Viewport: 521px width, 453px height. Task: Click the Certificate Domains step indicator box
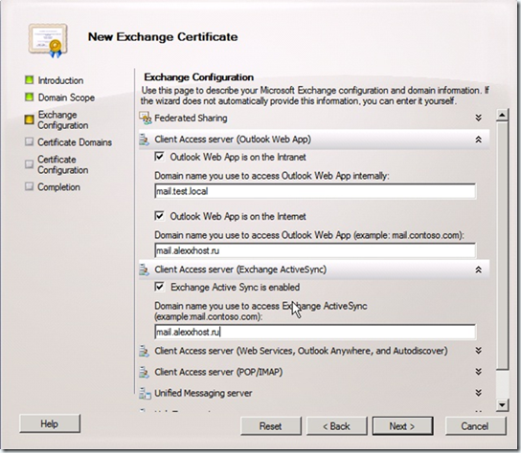pyautogui.click(x=30, y=142)
